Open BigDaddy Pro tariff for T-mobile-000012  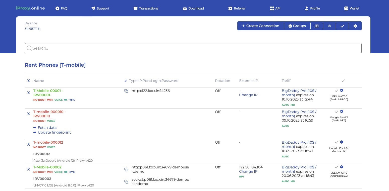[299, 144]
